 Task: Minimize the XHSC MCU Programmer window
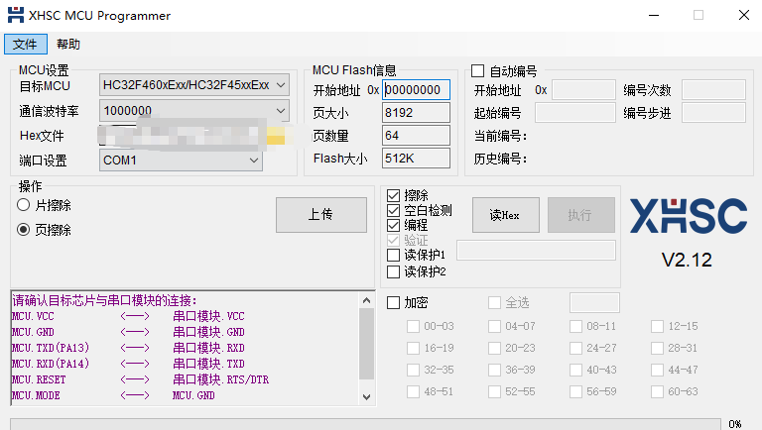(654, 15)
